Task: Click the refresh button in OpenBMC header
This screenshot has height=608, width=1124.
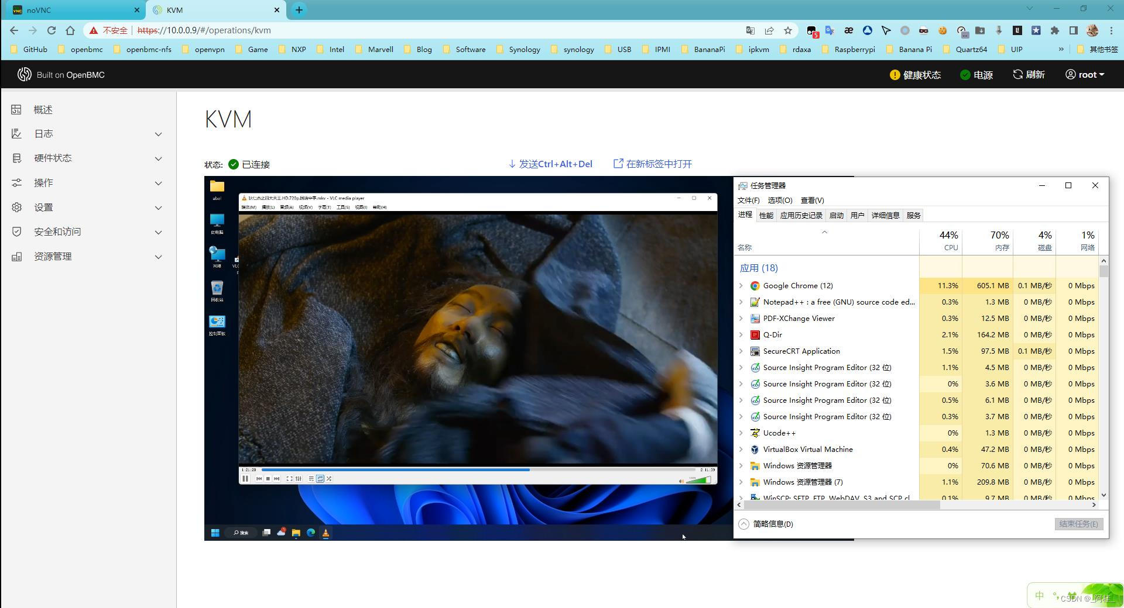Action: click(x=1029, y=75)
